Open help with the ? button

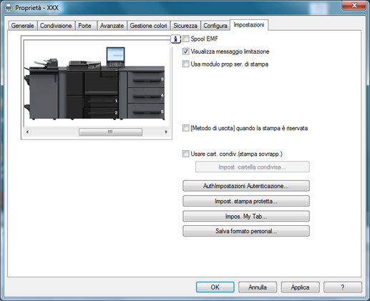point(343,287)
